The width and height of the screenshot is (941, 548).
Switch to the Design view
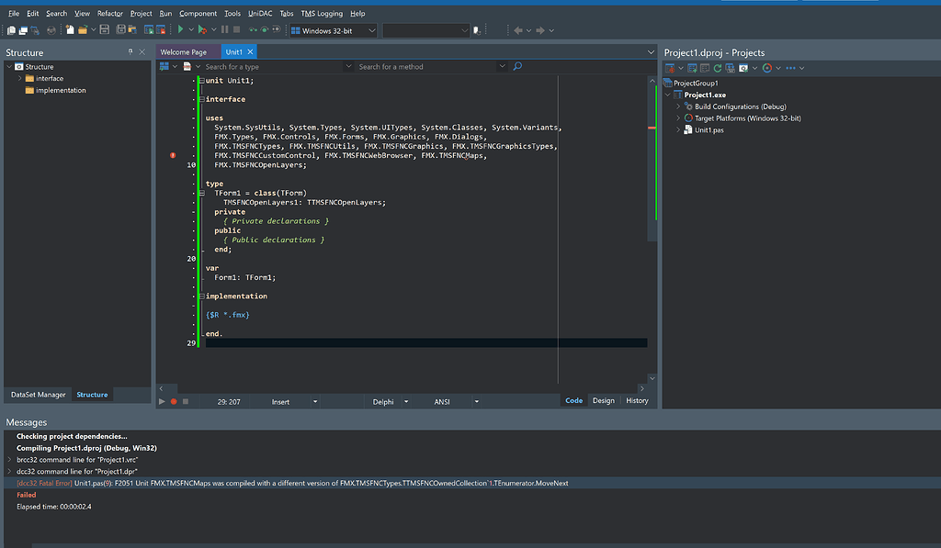(603, 400)
